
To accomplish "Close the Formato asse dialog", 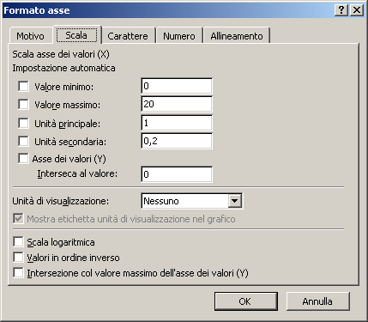I will [357, 10].
